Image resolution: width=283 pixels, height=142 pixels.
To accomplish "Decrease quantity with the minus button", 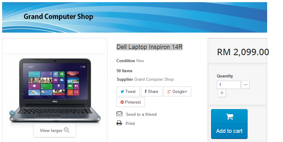I will coord(245,85).
